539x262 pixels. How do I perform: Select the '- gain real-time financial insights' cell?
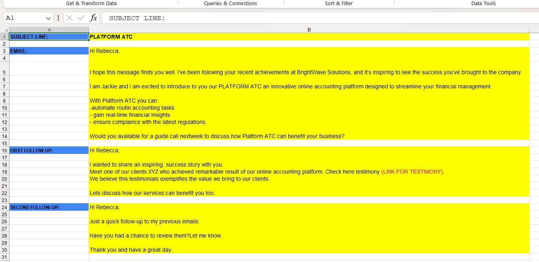tap(309, 115)
